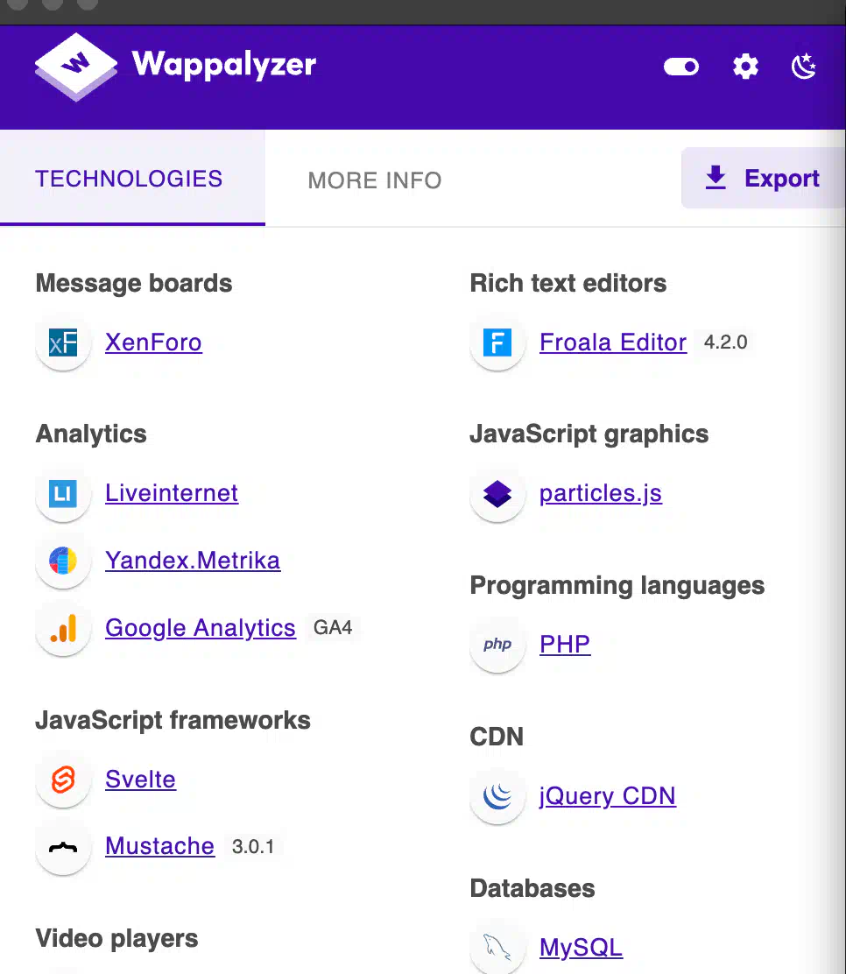Click the JavaScript graphics heading
This screenshot has height=974, width=846.
click(589, 434)
